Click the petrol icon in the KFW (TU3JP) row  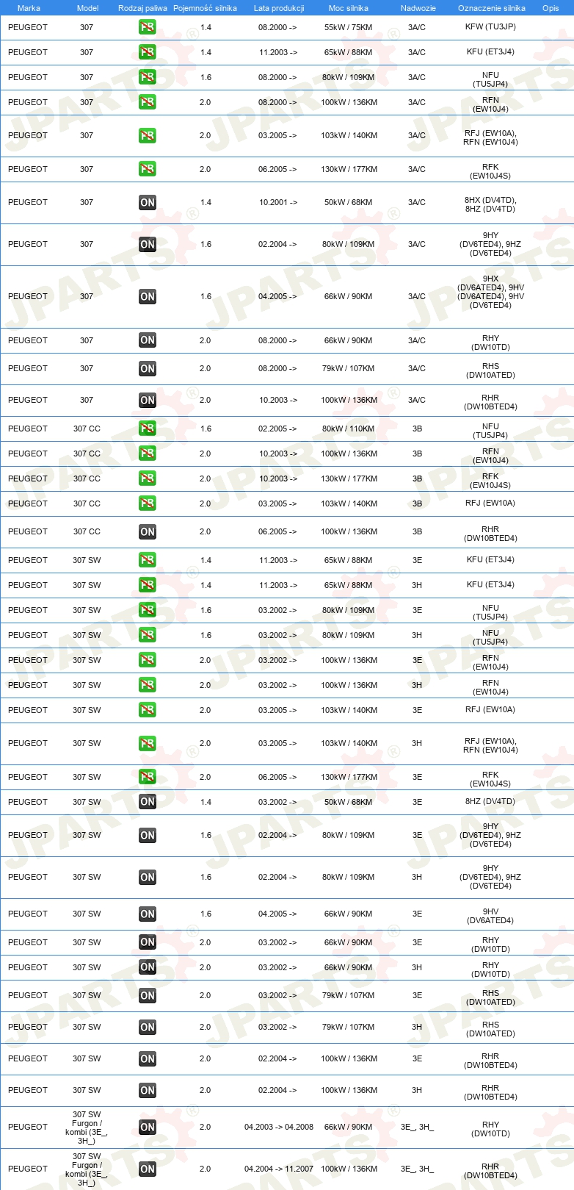[148, 27]
